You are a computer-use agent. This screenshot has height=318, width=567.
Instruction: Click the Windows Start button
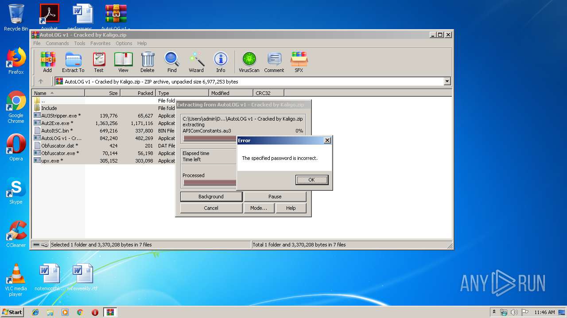coord(12,312)
